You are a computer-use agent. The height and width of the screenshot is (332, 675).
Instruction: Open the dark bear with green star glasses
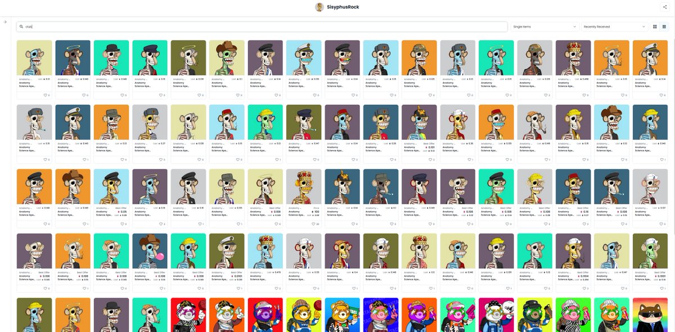pyautogui.click(x=535, y=315)
